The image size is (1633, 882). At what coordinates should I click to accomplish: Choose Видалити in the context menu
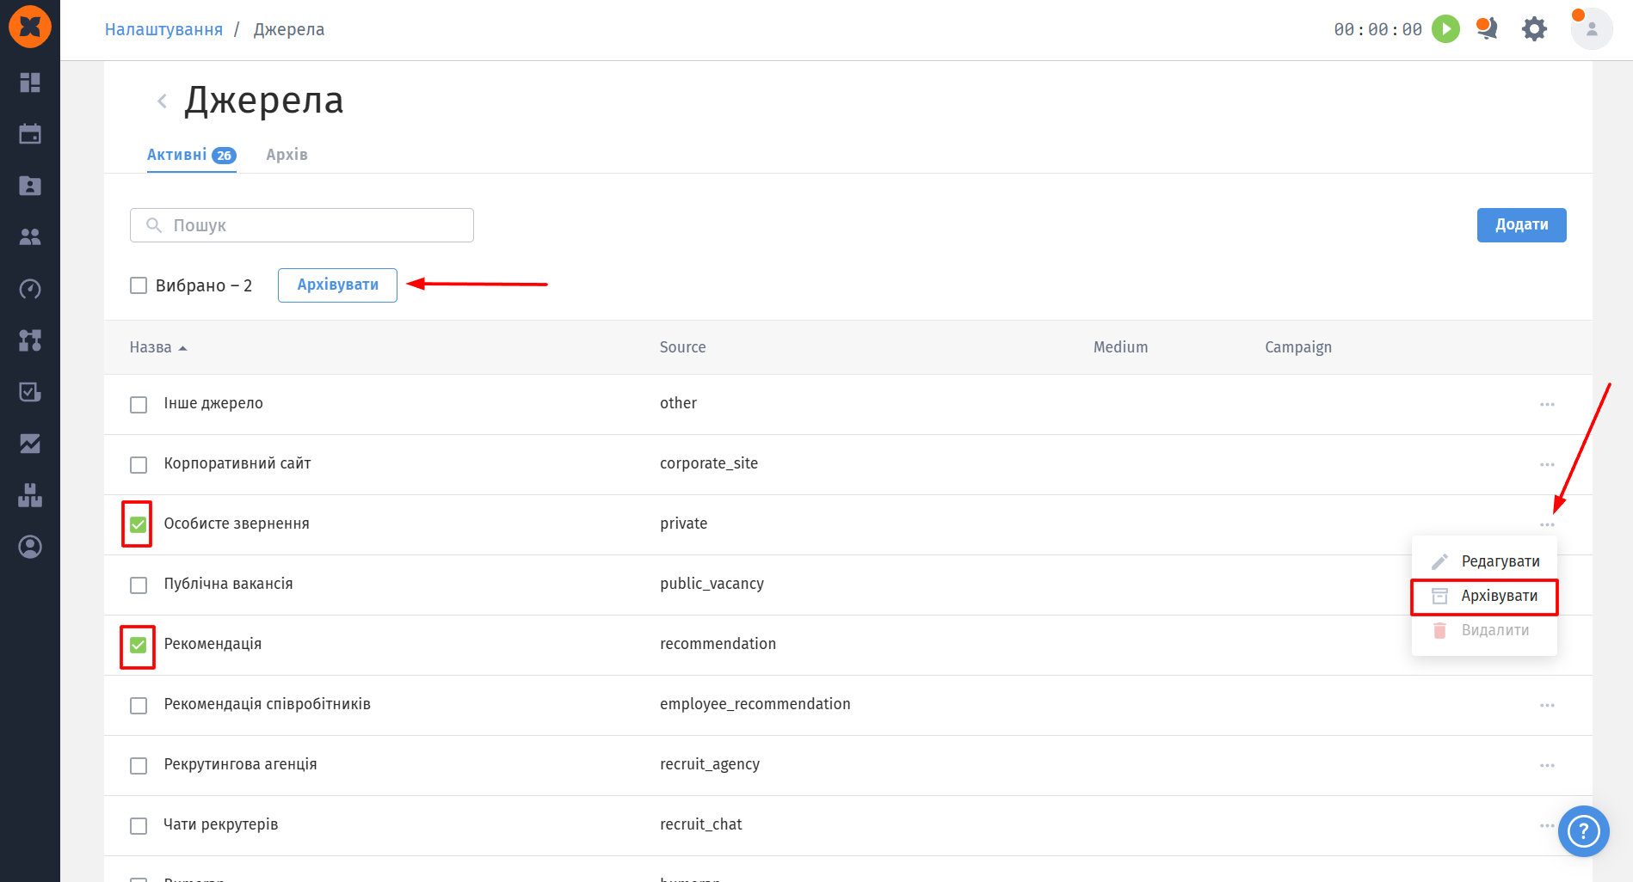pos(1485,630)
